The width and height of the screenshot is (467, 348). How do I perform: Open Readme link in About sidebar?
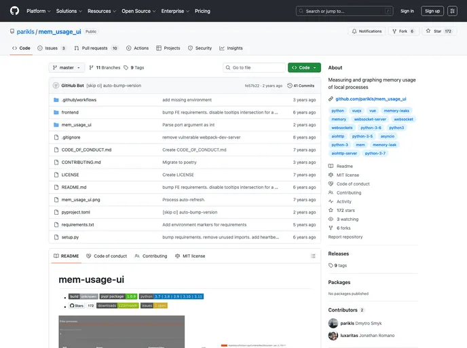[341, 166]
